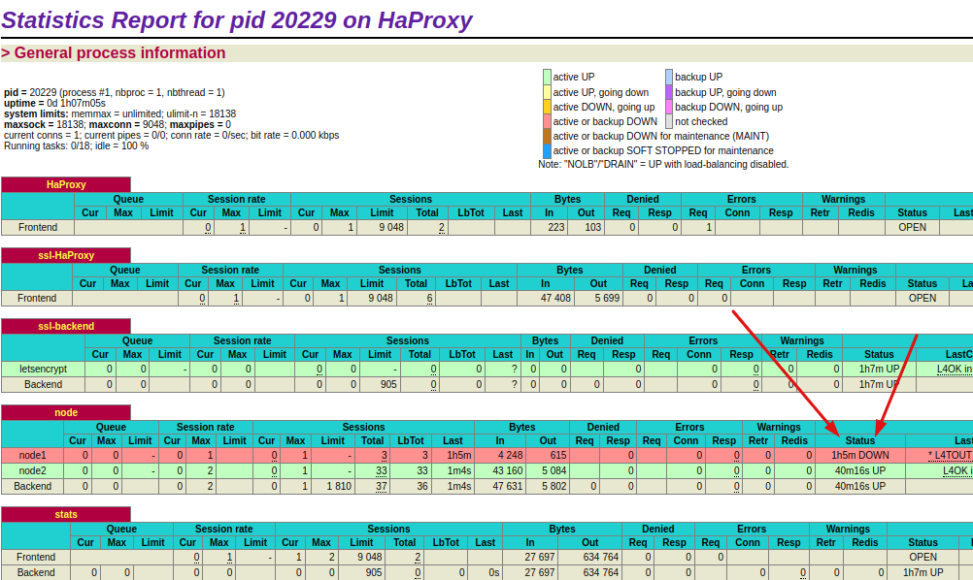Screen dimensions: 973x580
Task: Open the stats section title link
Action: pos(66,514)
